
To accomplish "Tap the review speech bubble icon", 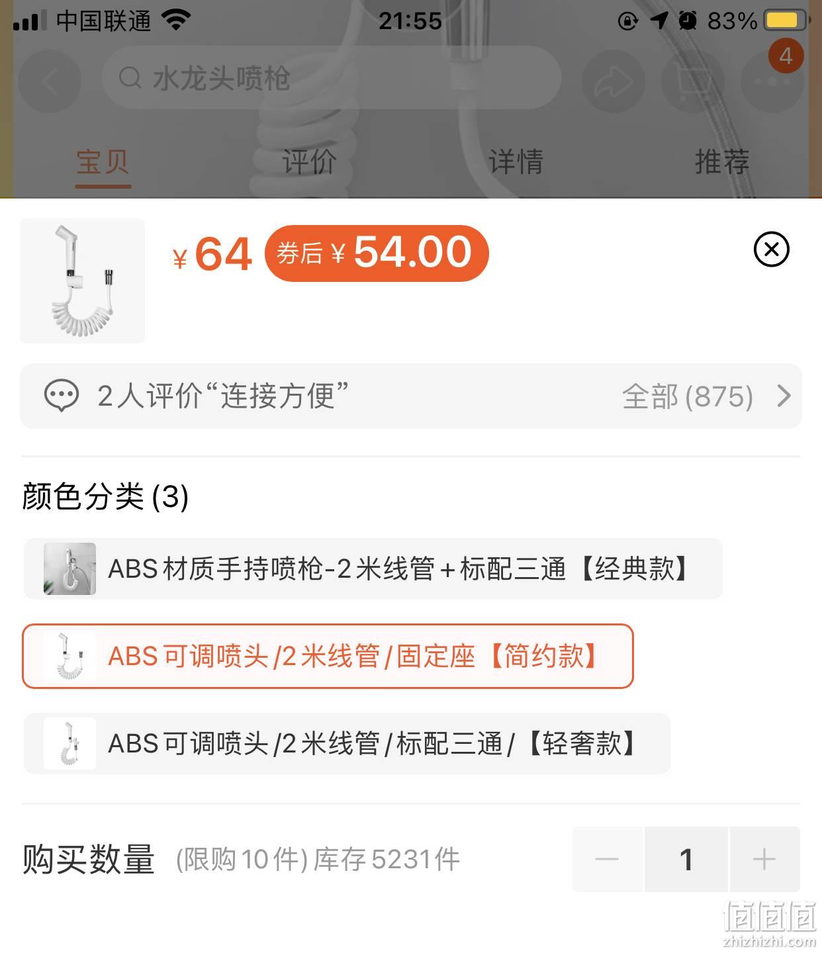I will click(62, 396).
